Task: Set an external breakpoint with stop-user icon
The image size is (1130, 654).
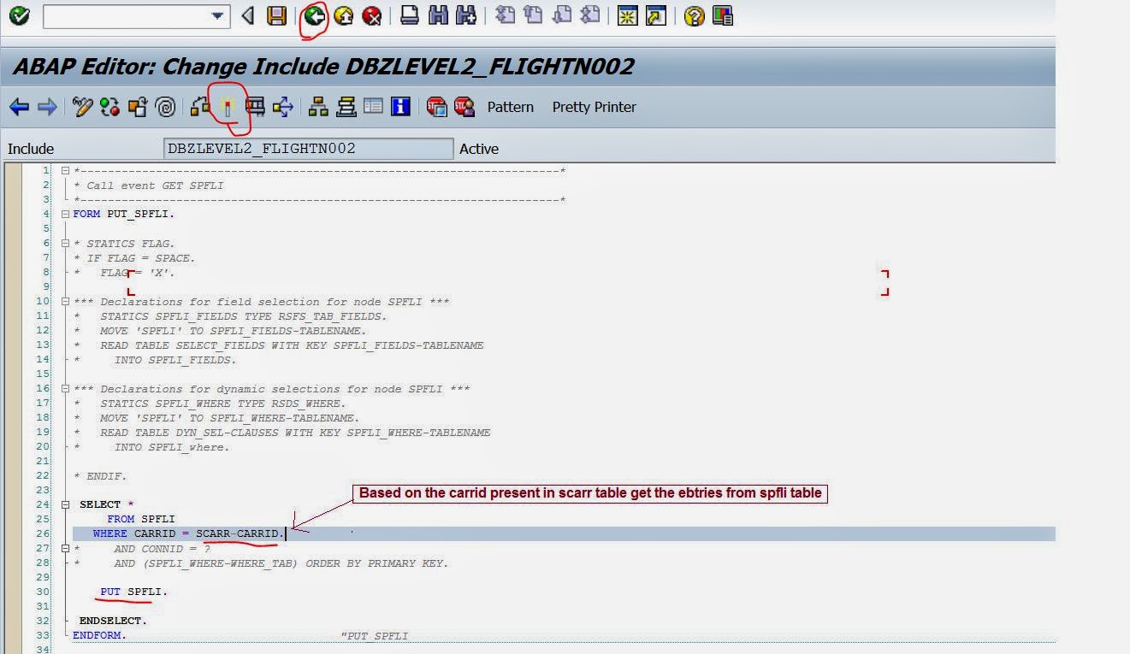Action: pos(464,107)
